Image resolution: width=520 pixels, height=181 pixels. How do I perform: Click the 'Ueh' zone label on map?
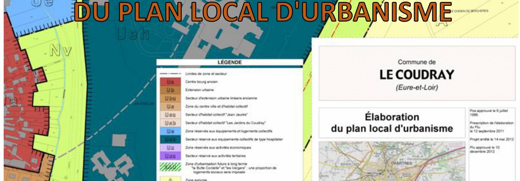tap(133, 34)
